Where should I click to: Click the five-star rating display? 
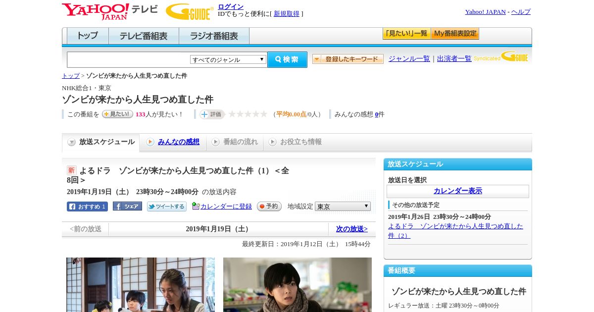tap(248, 114)
